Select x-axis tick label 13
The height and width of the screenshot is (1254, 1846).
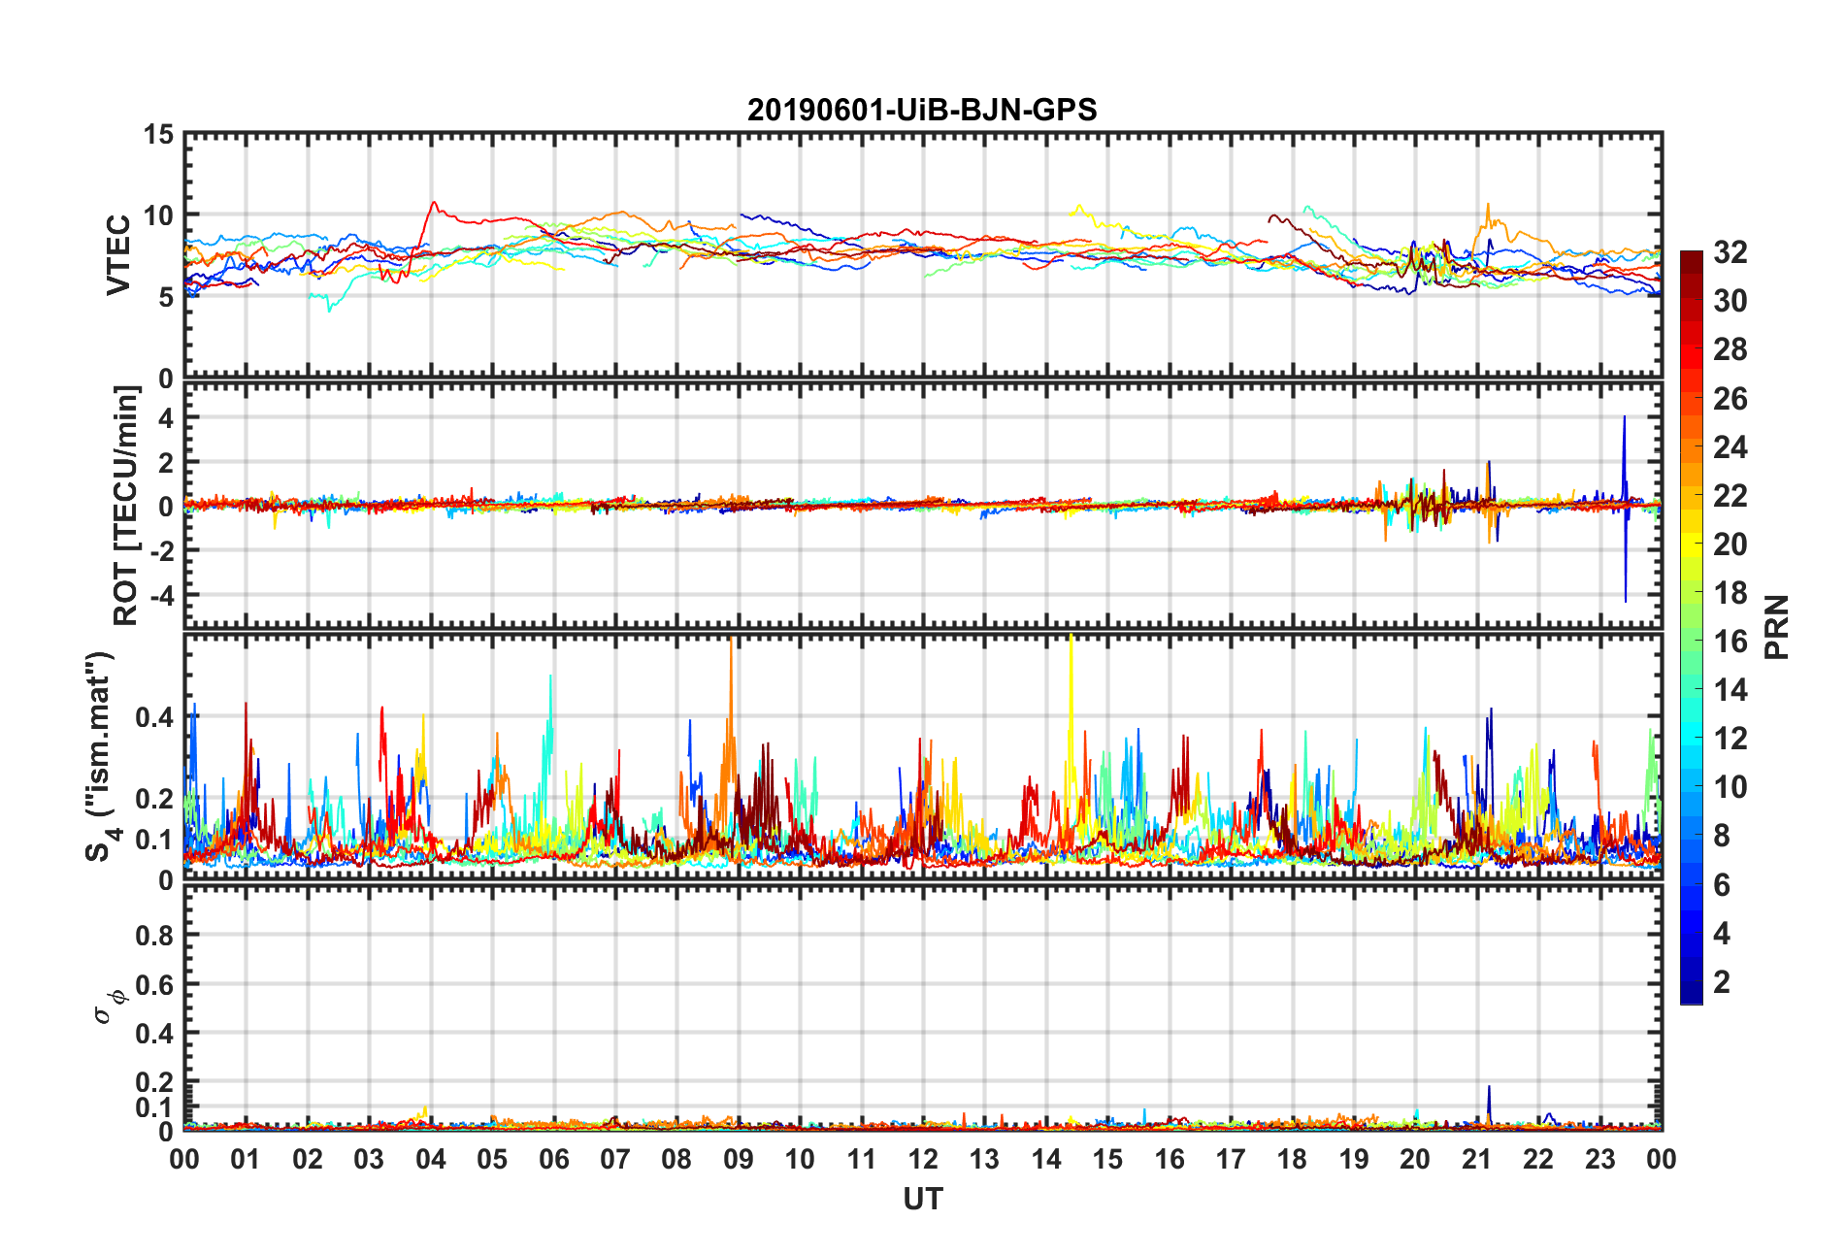(x=984, y=1159)
